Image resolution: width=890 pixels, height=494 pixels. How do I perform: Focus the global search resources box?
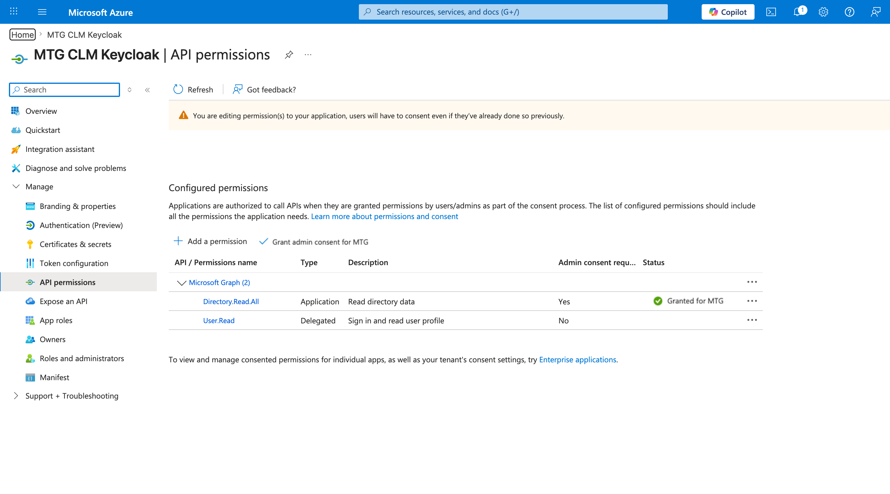click(513, 12)
